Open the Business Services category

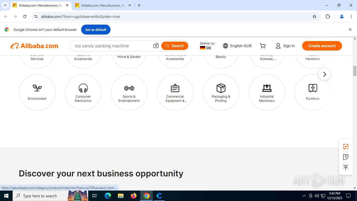pos(37,62)
